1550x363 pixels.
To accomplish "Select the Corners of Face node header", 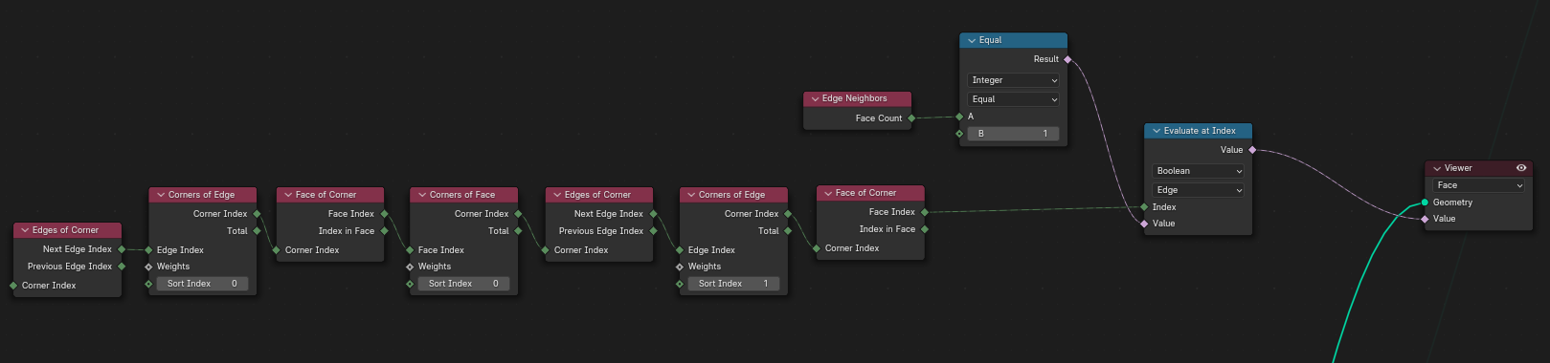I will [463, 195].
